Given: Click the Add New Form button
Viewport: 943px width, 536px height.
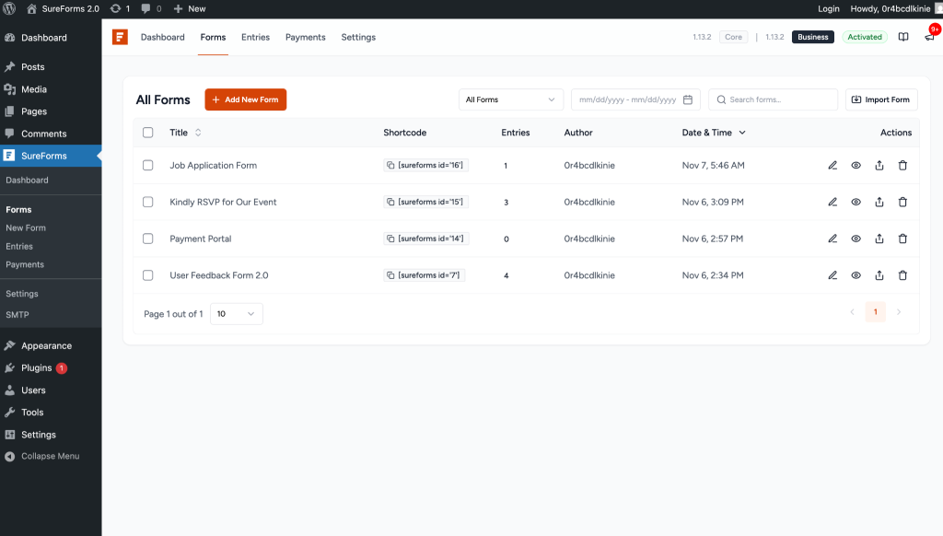Looking at the screenshot, I should (245, 99).
